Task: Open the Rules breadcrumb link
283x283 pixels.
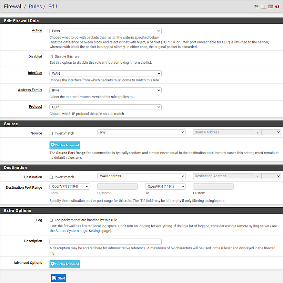Action: click(x=36, y=6)
